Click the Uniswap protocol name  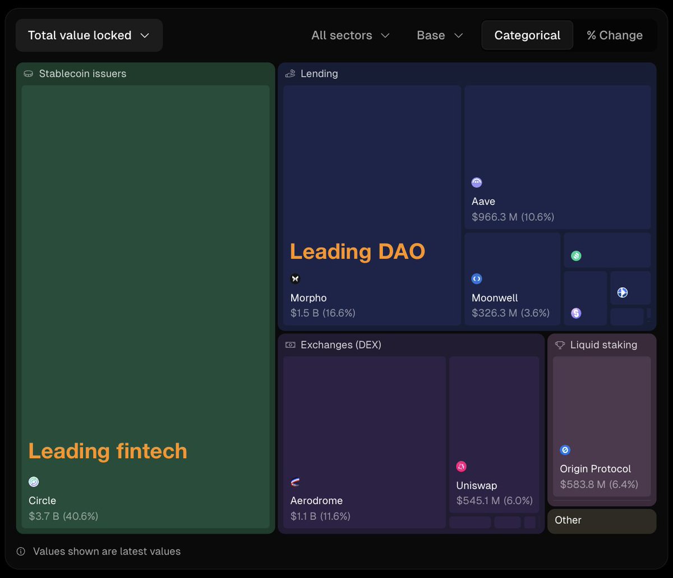click(x=477, y=485)
